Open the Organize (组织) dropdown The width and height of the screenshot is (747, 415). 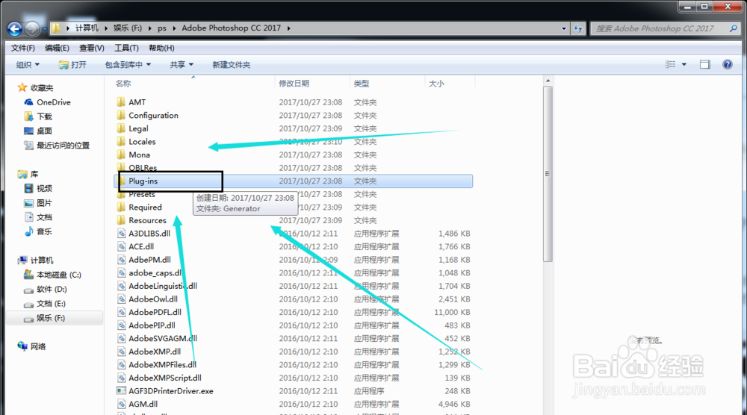point(28,64)
